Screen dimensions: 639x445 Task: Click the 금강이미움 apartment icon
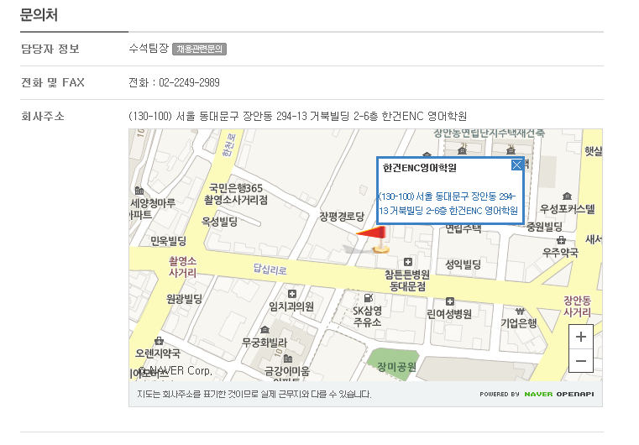[x=288, y=359]
